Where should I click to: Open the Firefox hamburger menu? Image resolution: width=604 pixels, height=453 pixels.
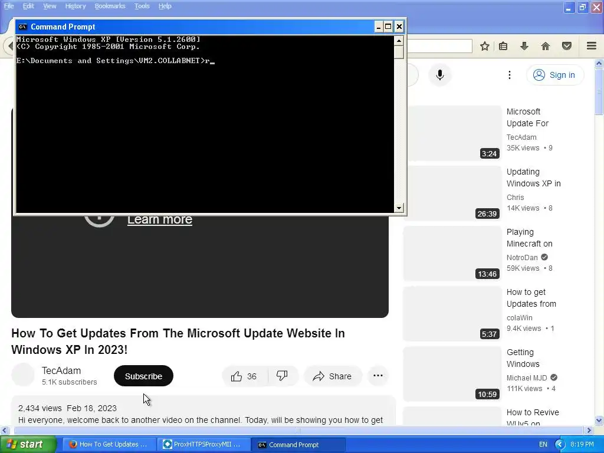(592, 46)
